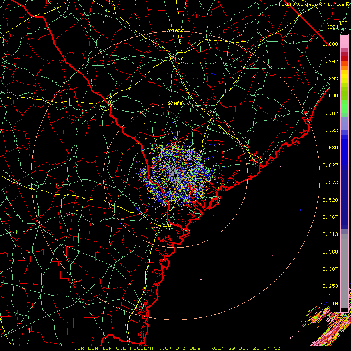
Task: Click the 0.467 scale value
Action: point(330,217)
